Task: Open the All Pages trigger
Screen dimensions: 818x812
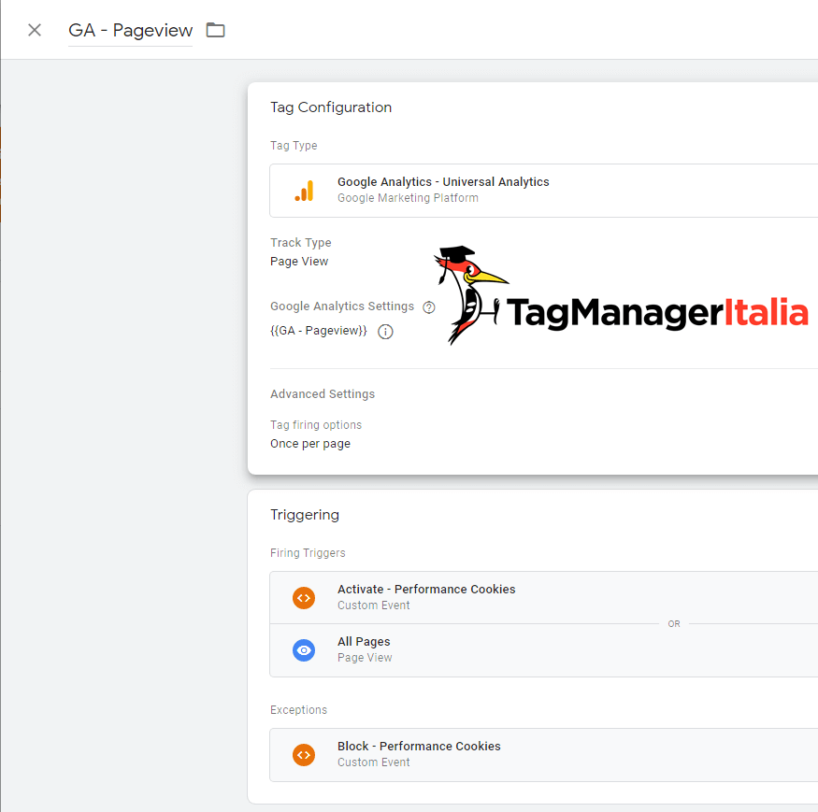Action: [543, 650]
